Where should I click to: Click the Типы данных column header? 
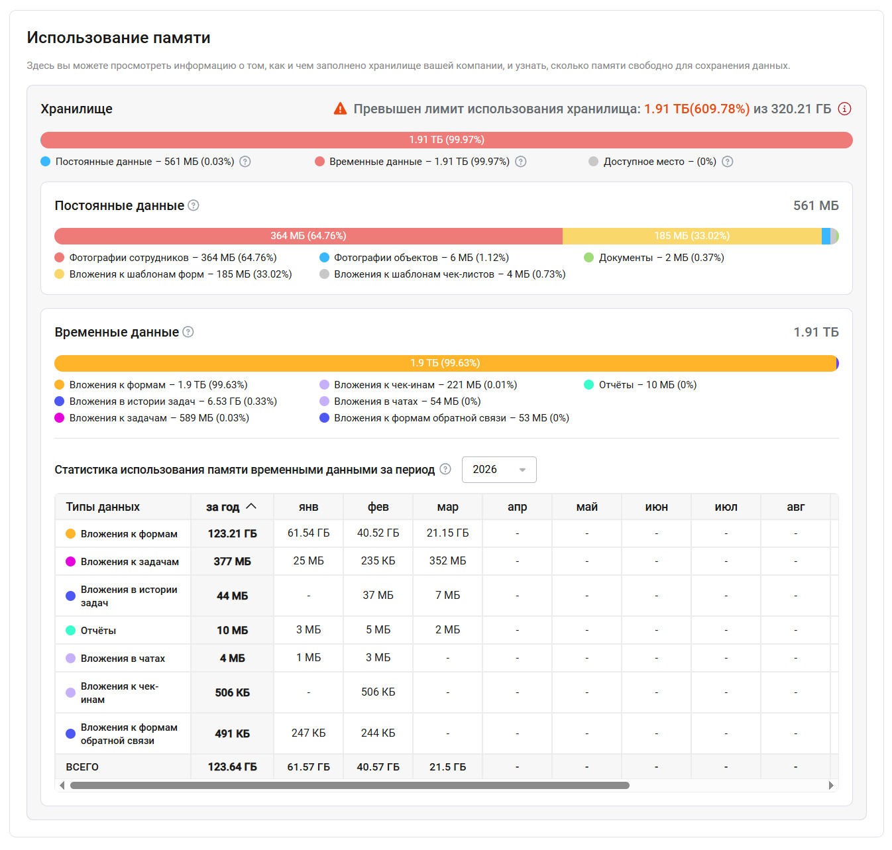pyautogui.click(x=103, y=507)
